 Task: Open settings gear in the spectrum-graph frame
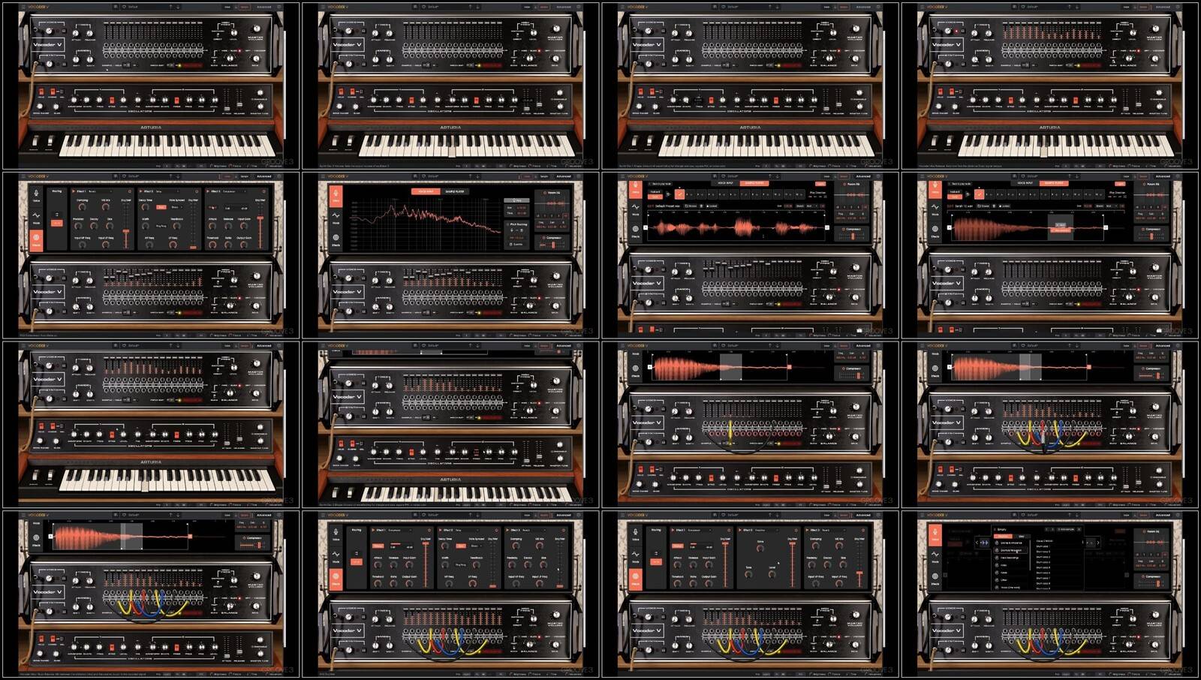pos(579,176)
